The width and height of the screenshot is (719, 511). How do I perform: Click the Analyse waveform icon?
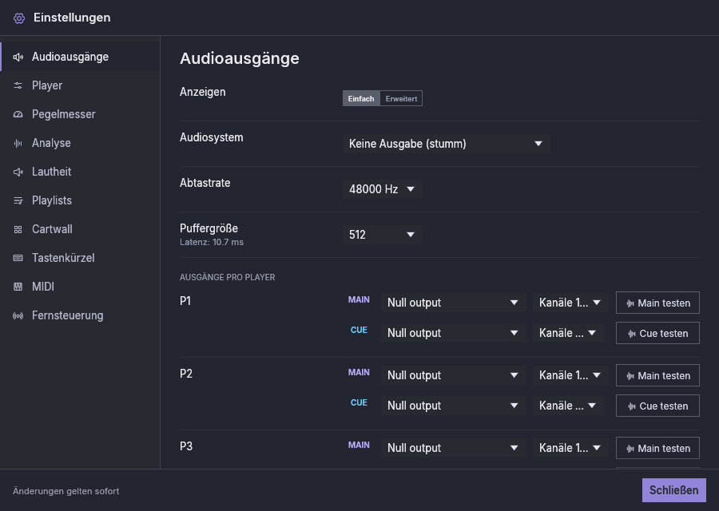(18, 143)
